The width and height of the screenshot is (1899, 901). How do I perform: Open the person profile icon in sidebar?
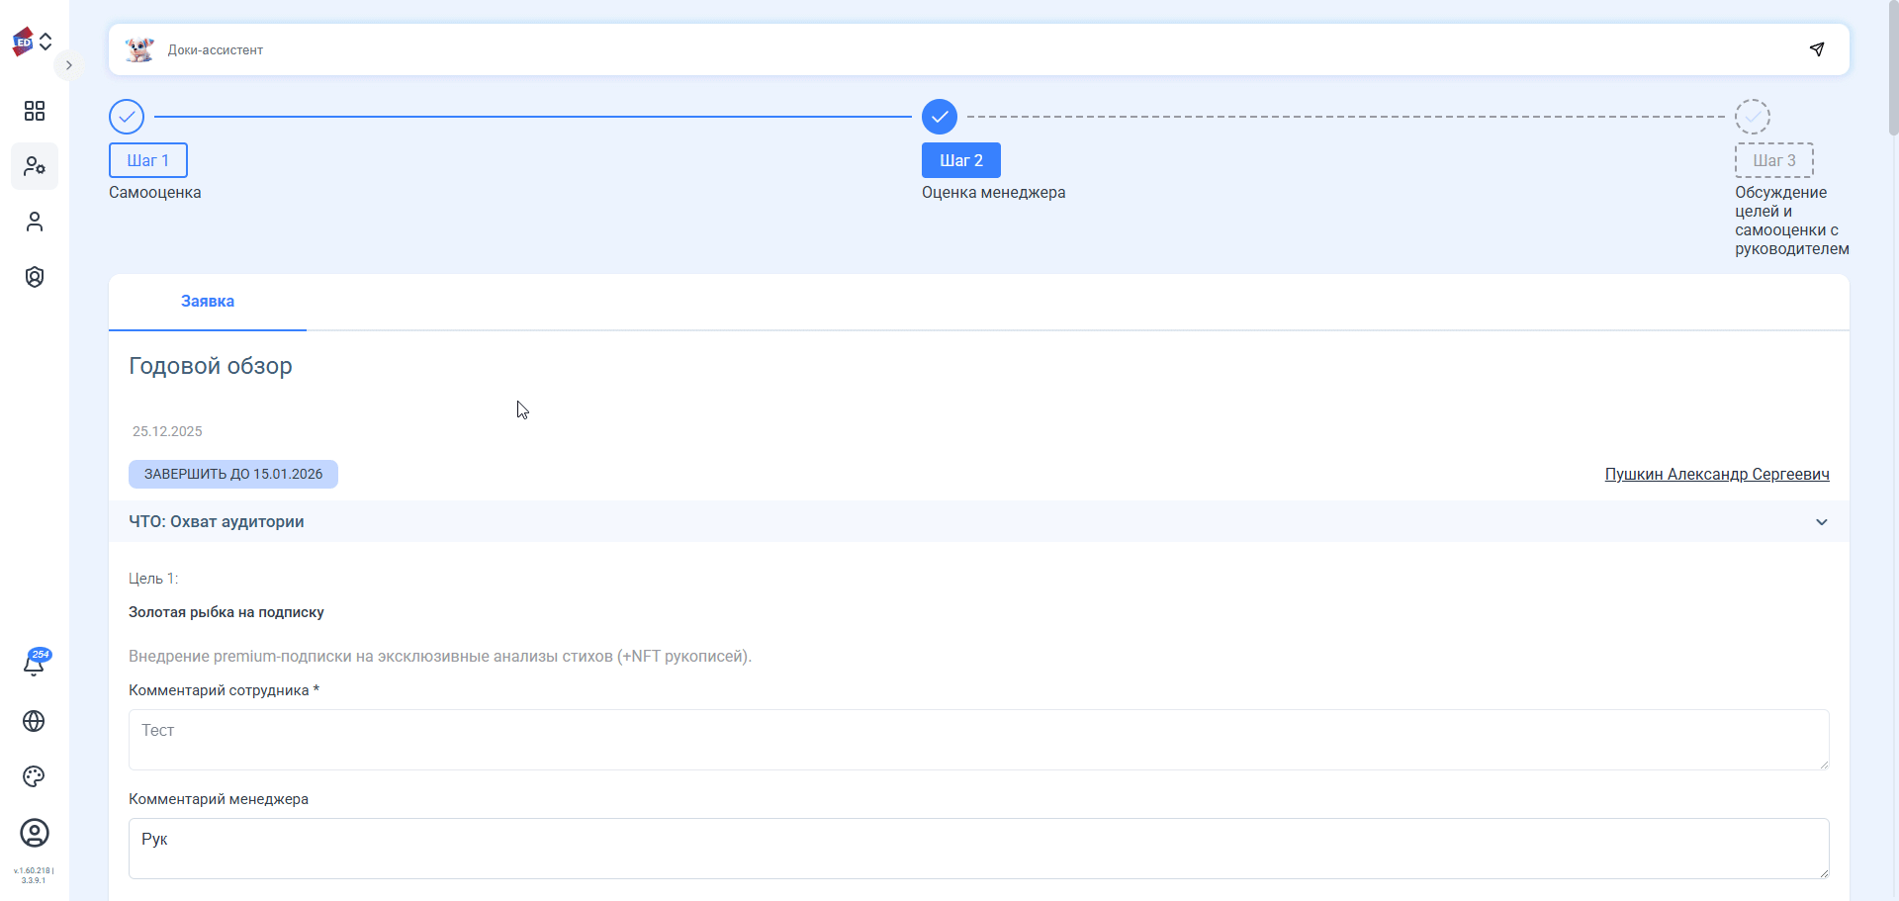[35, 222]
